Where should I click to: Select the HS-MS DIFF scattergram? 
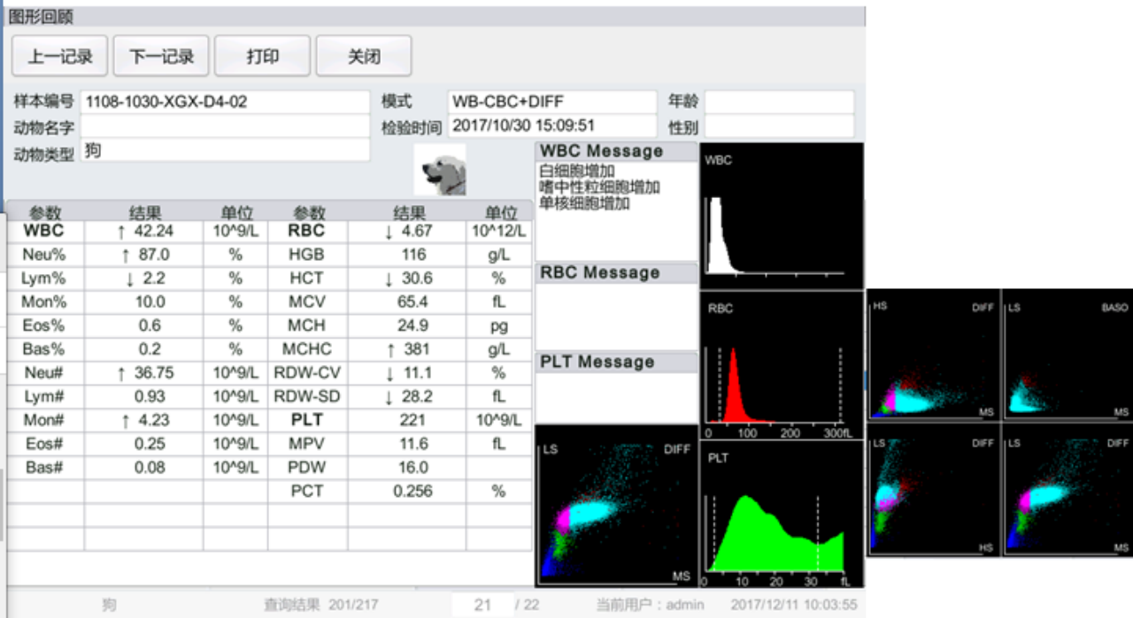[x=933, y=354]
